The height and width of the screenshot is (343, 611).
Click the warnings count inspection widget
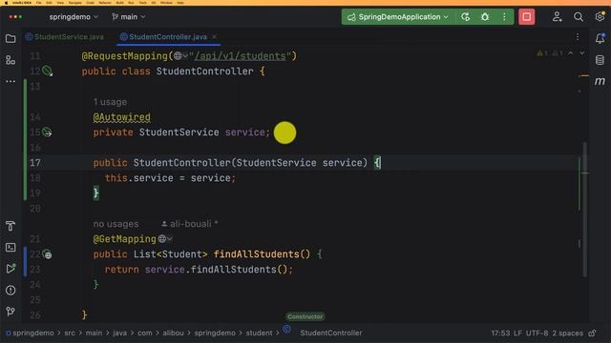pyautogui.click(x=550, y=53)
